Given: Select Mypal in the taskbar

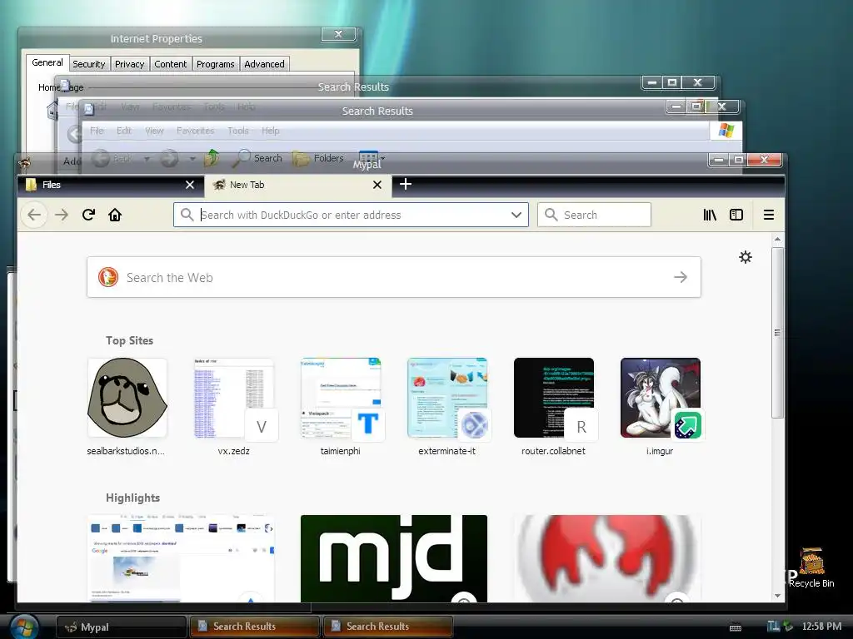Looking at the screenshot, I should 122,627.
